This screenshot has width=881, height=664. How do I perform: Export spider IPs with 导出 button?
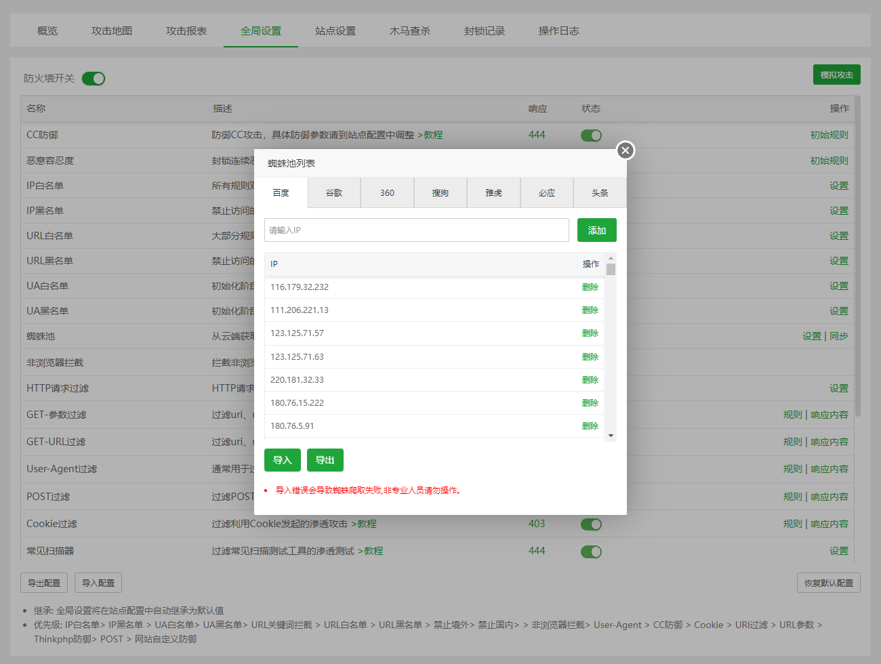pos(325,460)
